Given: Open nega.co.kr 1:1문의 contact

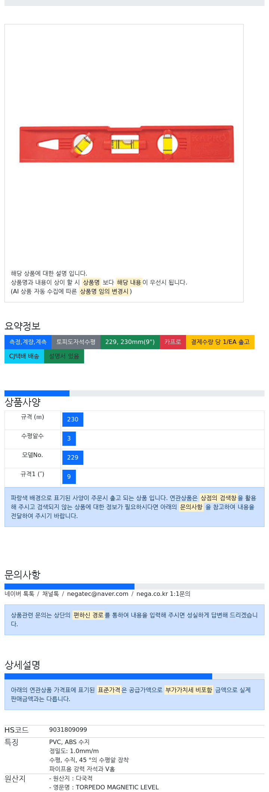Looking at the screenshot, I should pyautogui.click(x=163, y=594).
